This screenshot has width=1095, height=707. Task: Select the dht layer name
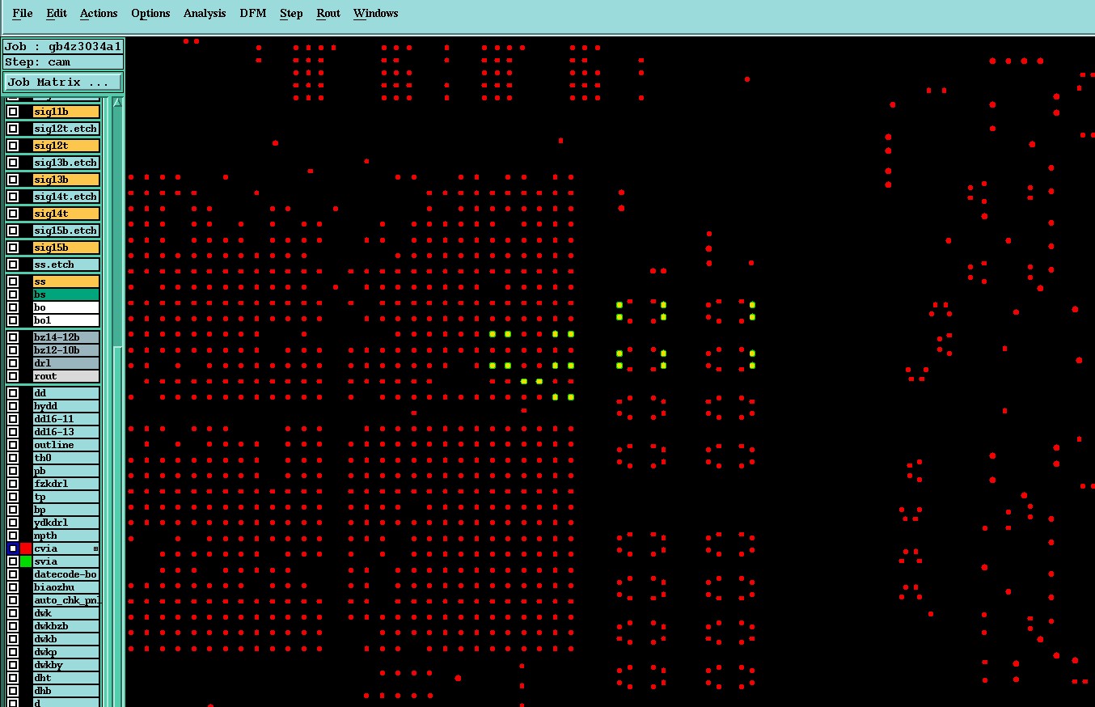click(x=66, y=678)
